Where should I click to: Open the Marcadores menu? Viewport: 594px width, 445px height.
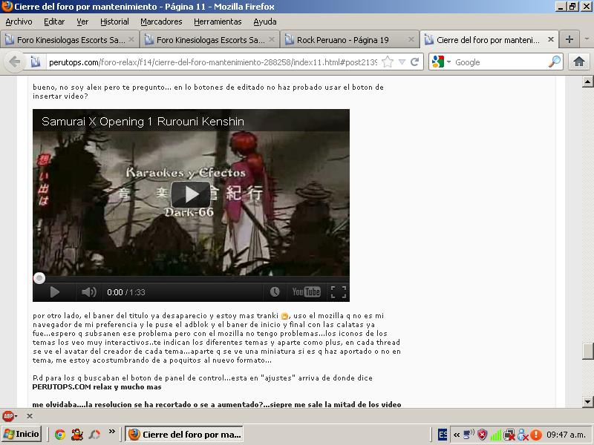click(161, 22)
